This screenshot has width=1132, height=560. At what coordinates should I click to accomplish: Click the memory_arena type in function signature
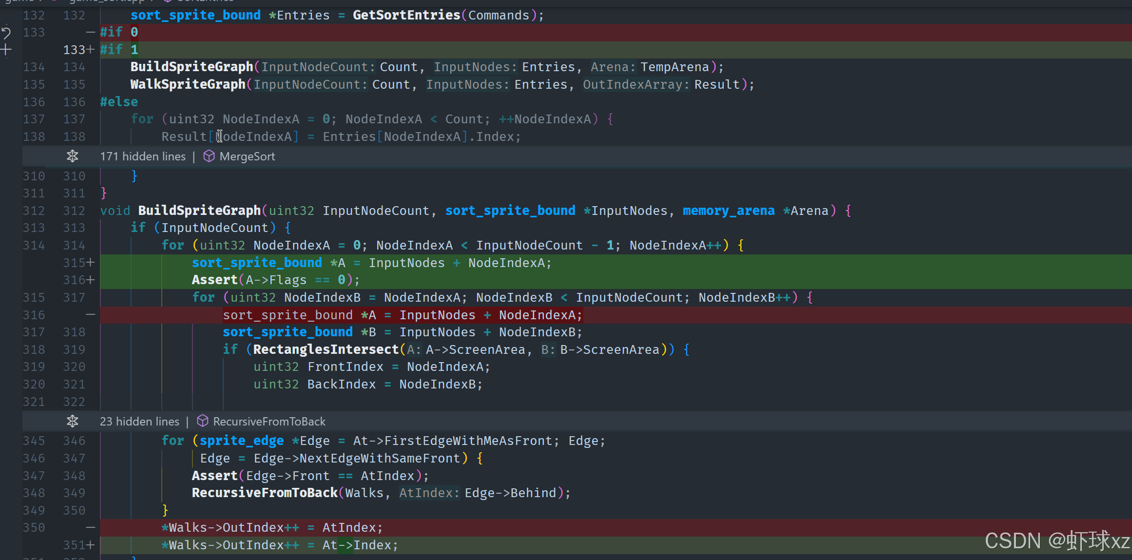(729, 211)
